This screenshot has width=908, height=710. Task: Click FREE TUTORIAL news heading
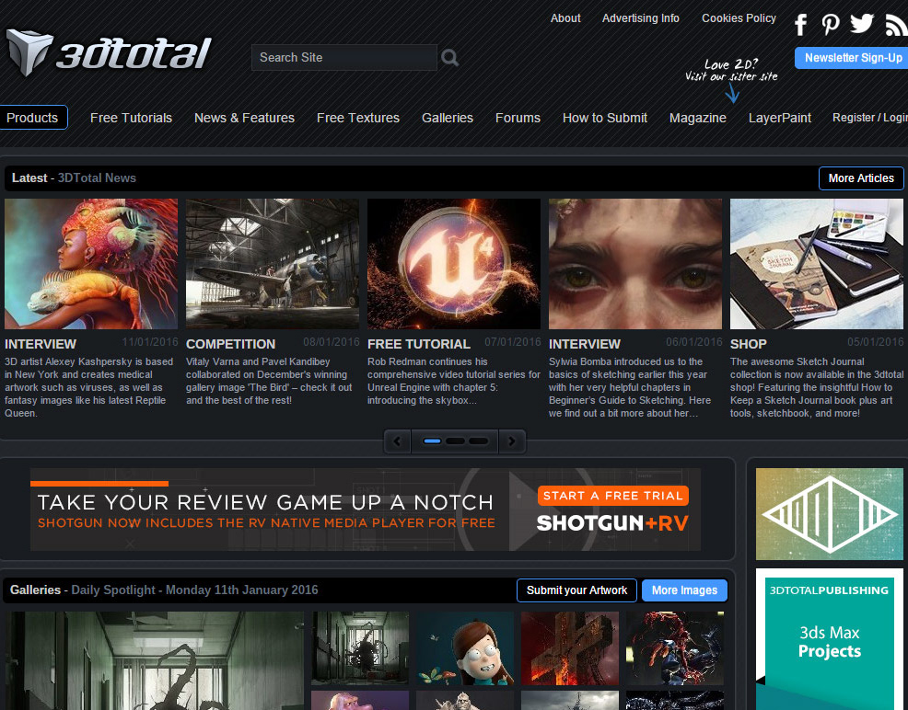[419, 344]
